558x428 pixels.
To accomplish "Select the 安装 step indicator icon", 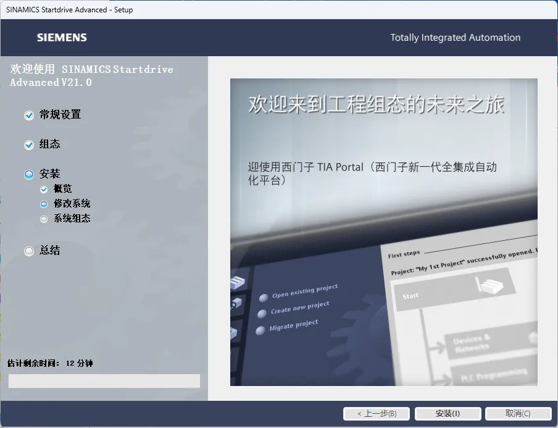I will (29, 175).
